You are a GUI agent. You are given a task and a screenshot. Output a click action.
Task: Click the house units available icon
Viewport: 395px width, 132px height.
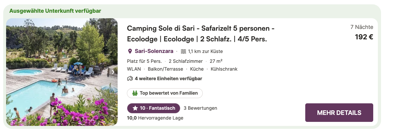click(x=130, y=78)
